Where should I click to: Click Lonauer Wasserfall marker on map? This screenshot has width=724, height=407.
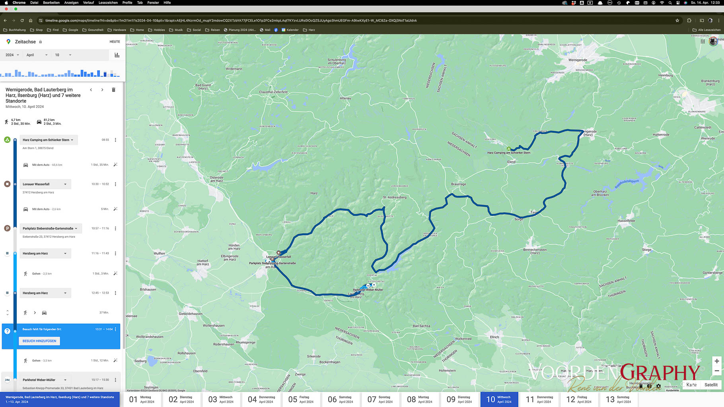click(x=278, y=253)
